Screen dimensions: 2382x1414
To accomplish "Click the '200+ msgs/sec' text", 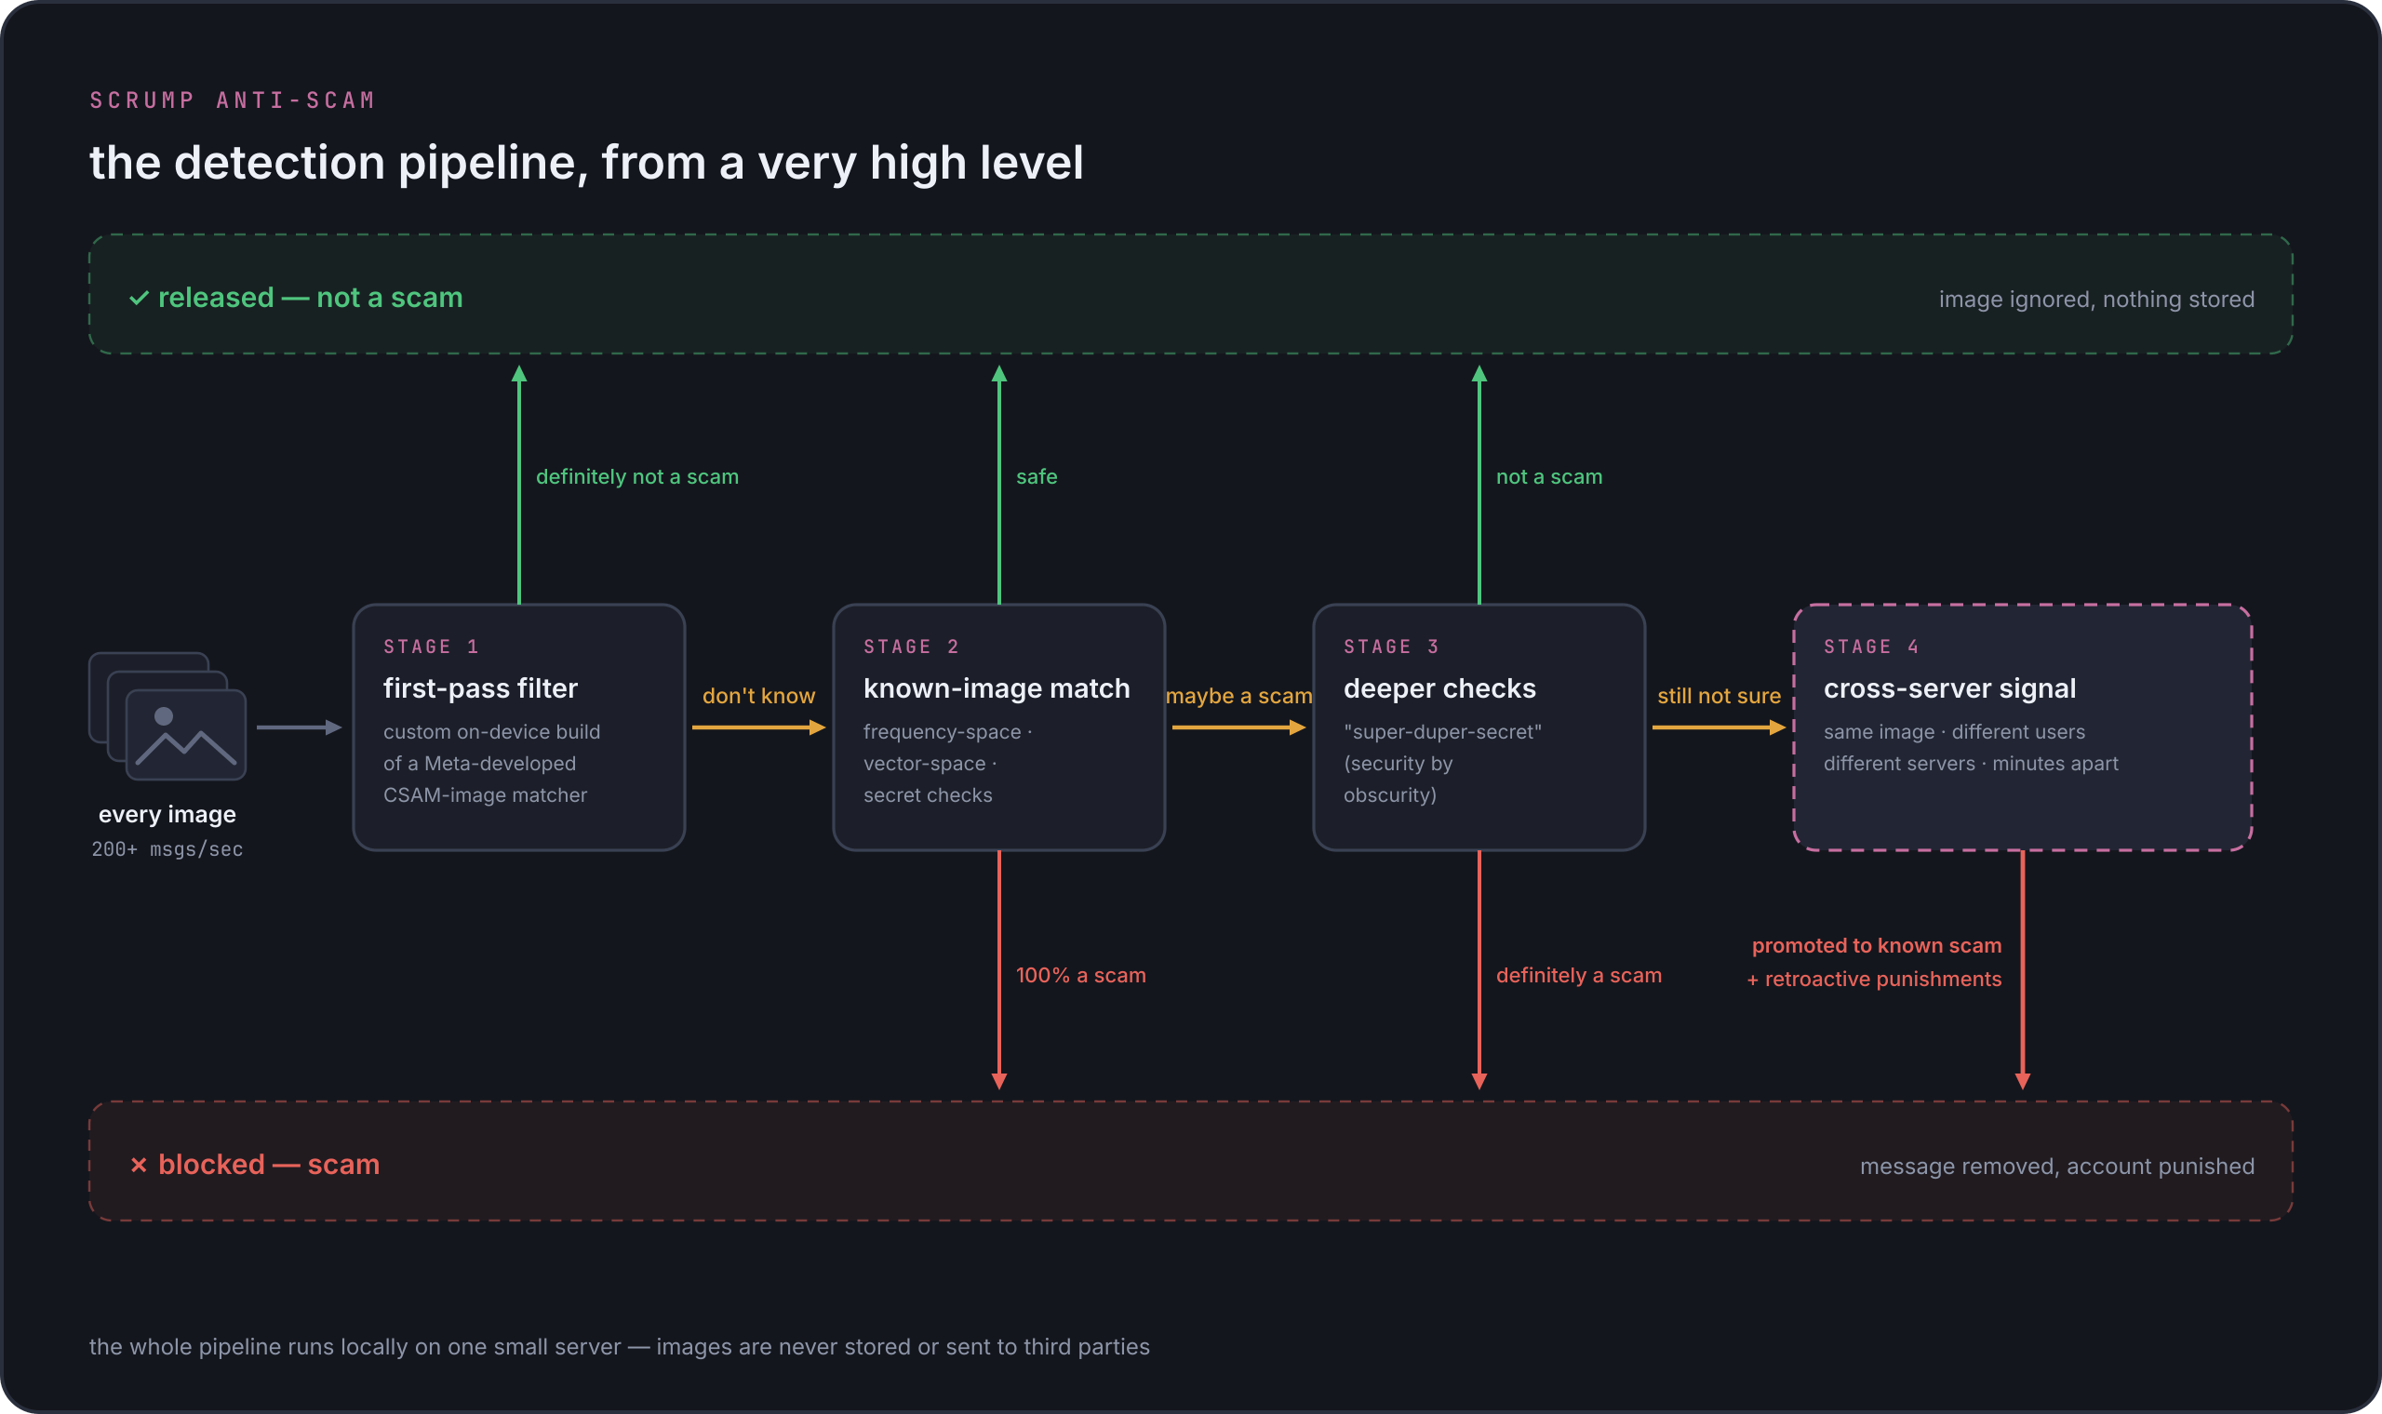I will (167, 849).
